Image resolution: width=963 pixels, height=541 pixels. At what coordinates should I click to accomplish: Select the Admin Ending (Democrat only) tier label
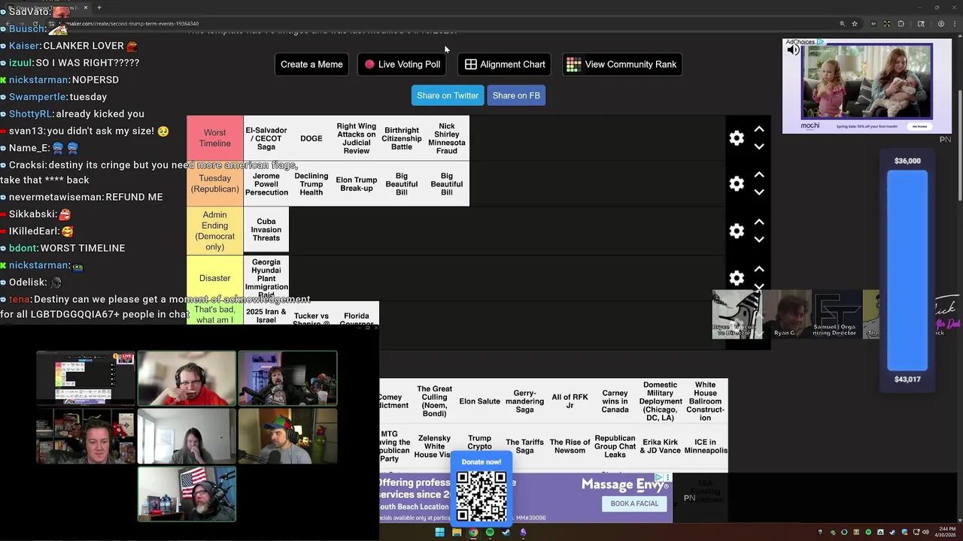click(215, 231)
